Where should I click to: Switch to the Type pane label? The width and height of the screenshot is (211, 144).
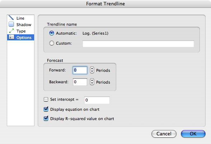click(21, 31)
